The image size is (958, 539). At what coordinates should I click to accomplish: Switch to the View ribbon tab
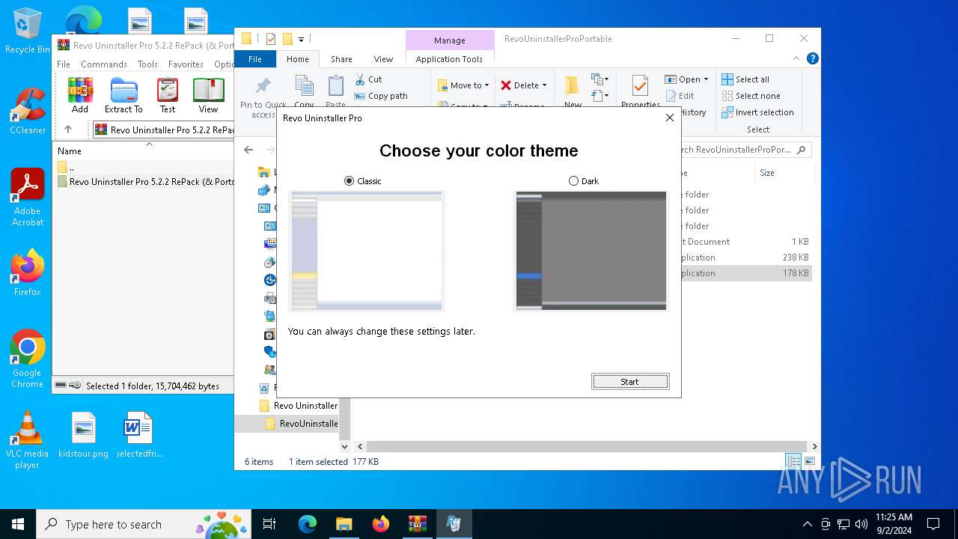pyautogui.click(x=383, y=59)
